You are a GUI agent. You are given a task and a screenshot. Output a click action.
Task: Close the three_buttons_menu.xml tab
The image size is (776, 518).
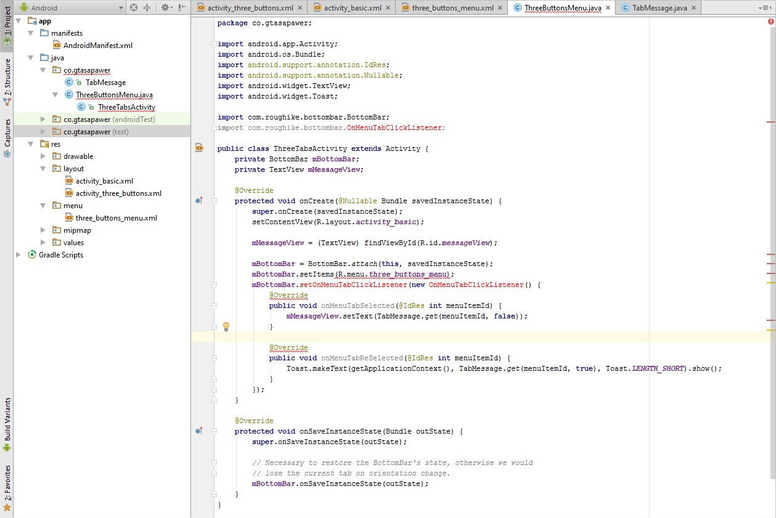[500, 8]
